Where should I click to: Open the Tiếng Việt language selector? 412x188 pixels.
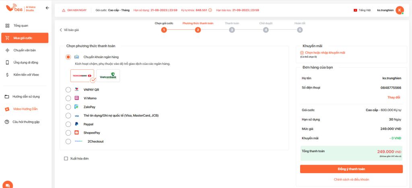362,10
